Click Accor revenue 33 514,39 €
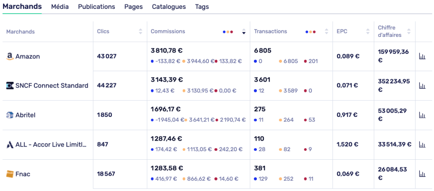This screenshot has width=434, height=191. point(395,144)
